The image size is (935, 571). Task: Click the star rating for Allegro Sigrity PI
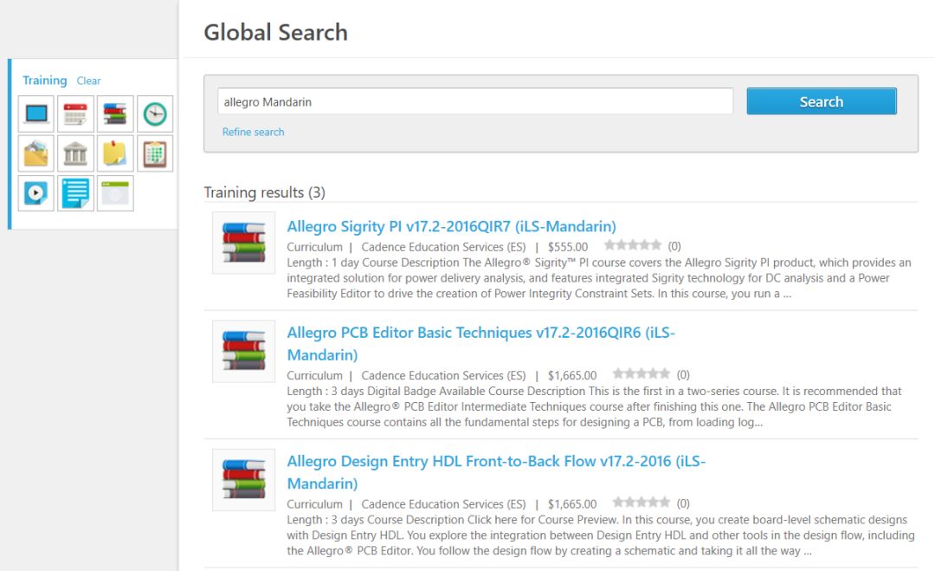tap(633, 245)
